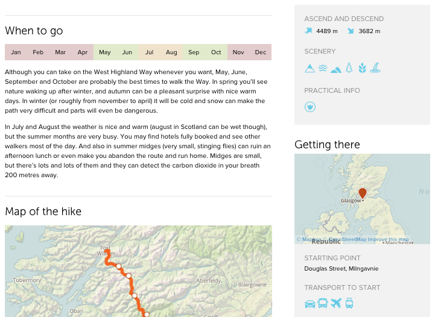The width and height of the screenshot is (438, 317).
Task: Click the bus transport icon
Action: pyautogui.click(x=323, y=303)
